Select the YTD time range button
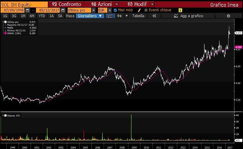243x149 pixels. [x=42, y=16]
